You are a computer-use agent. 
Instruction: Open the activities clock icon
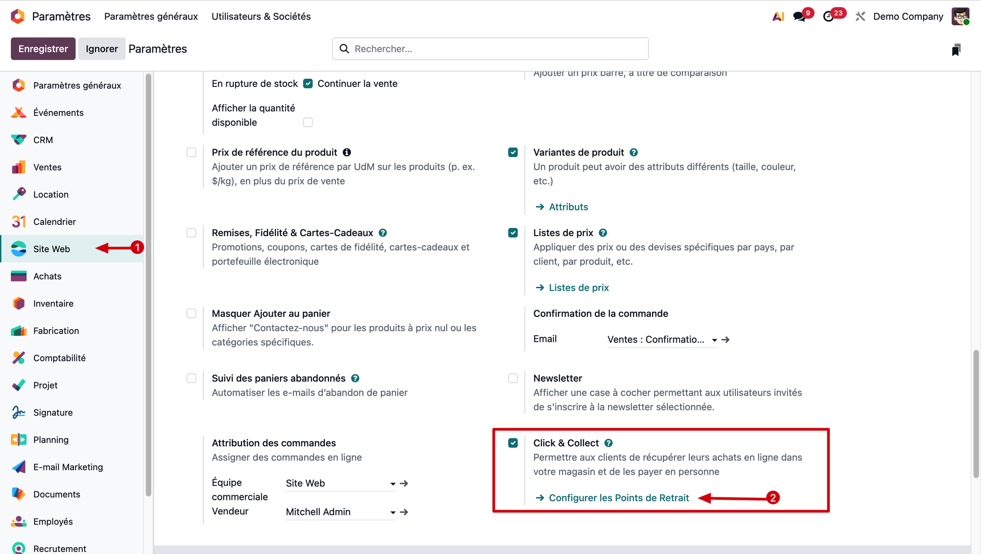[829, 16]
